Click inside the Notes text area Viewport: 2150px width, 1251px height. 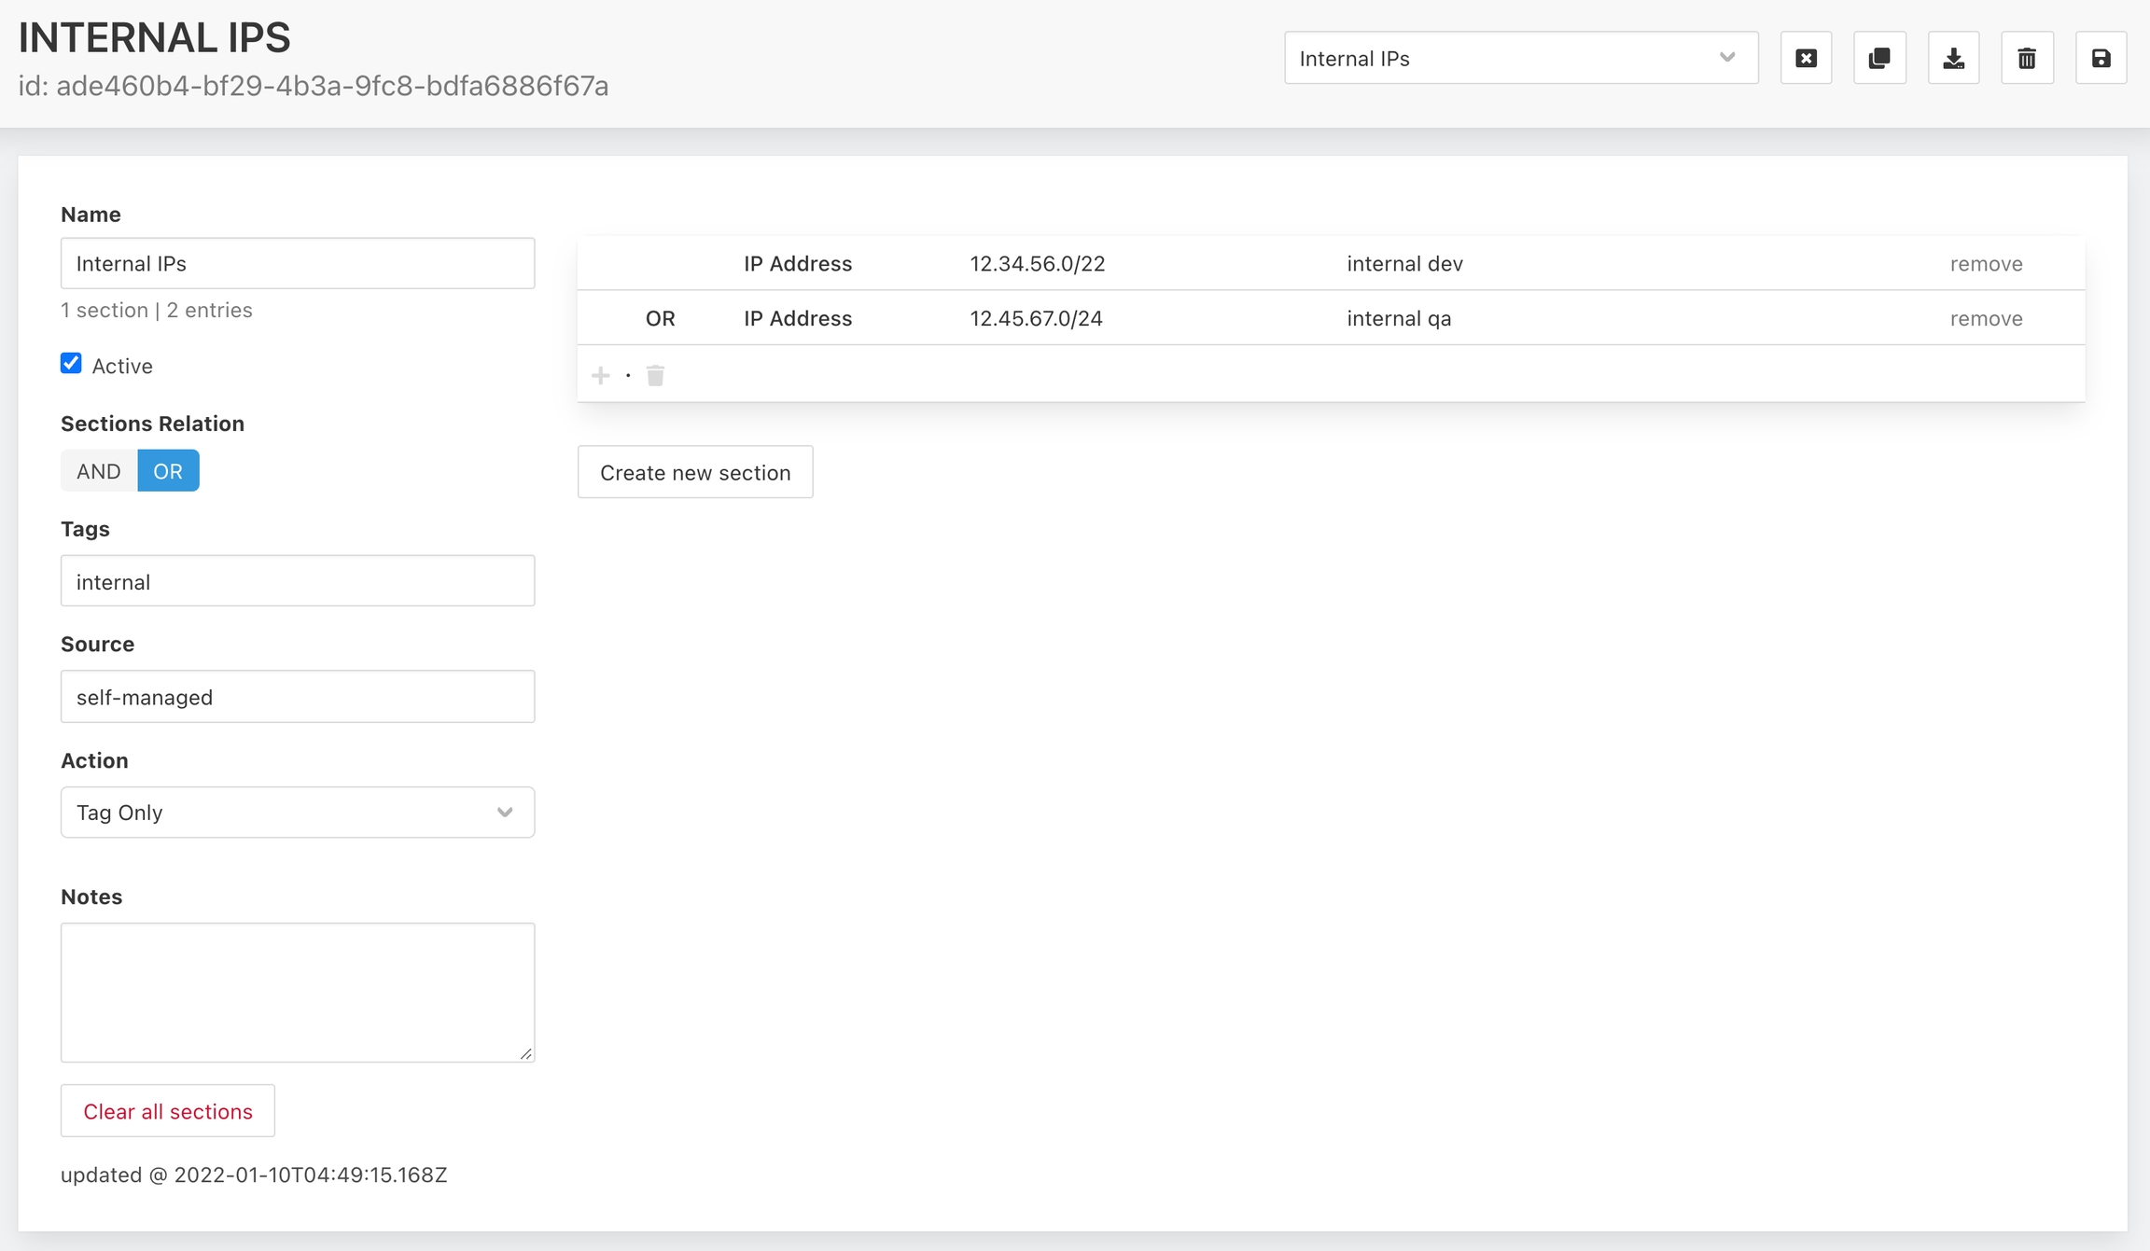tap(298, 992)
